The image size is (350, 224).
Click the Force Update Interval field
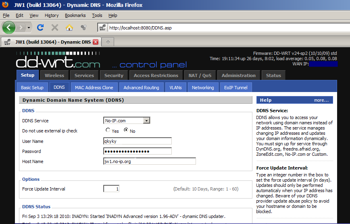pyautogui.click(x=111, y=189)
